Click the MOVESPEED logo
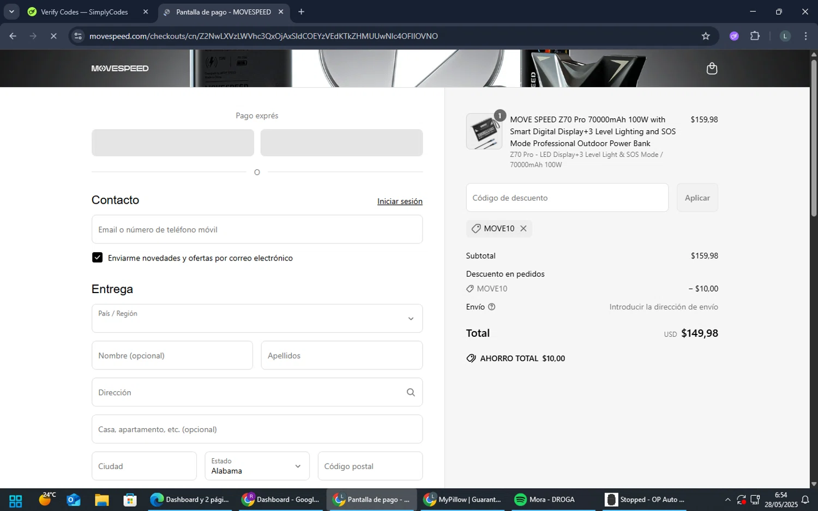Screen dimensions: 818x511 pyautogui.click(x=120, y=69)
